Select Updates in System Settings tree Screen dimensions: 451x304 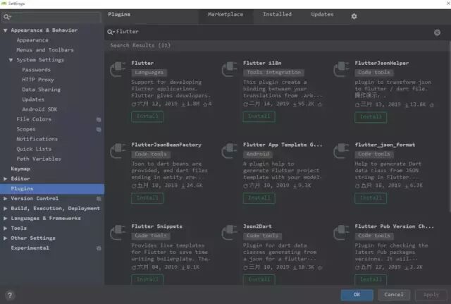33,99
